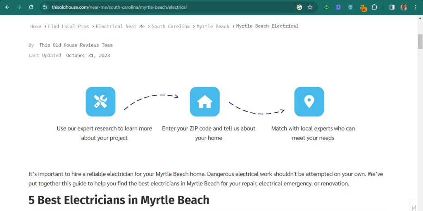Image resolution: width=423 pixels, height=211 pixels.
Task: Go to the Home breadcrumb link
Action: point(36,26)
